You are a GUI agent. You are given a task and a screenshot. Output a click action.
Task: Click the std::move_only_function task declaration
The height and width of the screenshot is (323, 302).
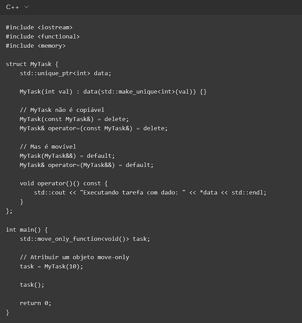(x=85, y=239)
